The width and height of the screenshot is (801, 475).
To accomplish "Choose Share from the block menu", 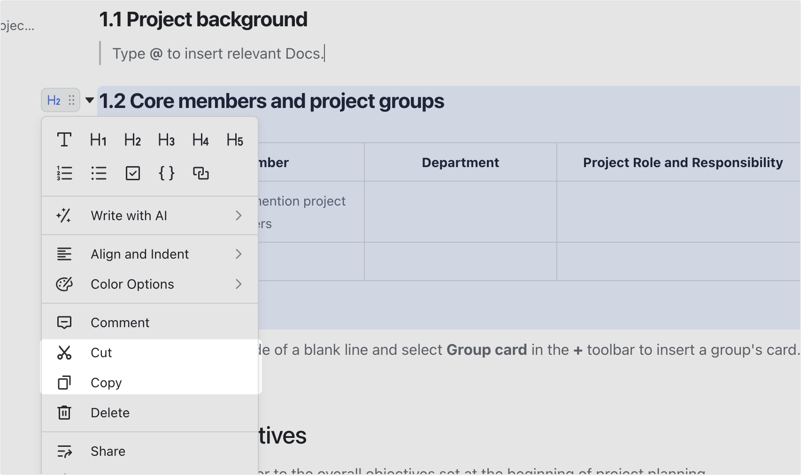I will point(150,451).
